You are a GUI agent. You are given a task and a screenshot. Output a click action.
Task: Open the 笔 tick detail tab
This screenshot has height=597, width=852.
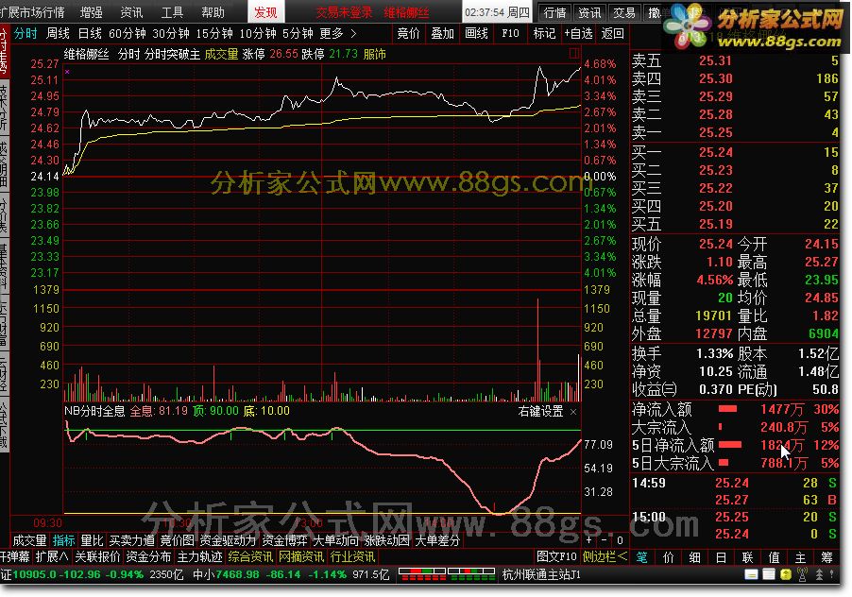pos(641,557)
